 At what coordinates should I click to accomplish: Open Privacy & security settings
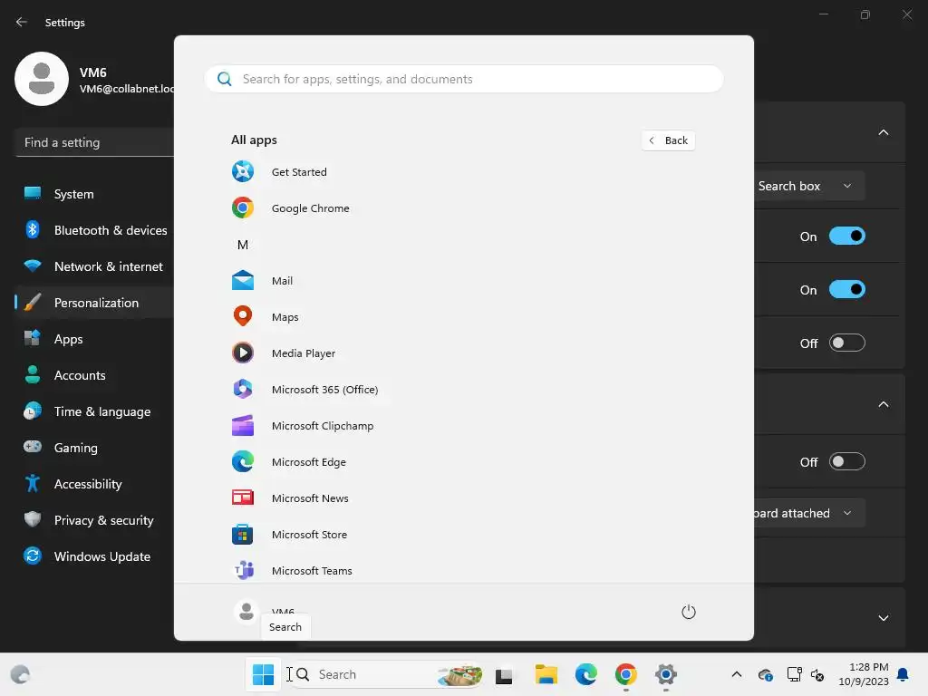94,520
